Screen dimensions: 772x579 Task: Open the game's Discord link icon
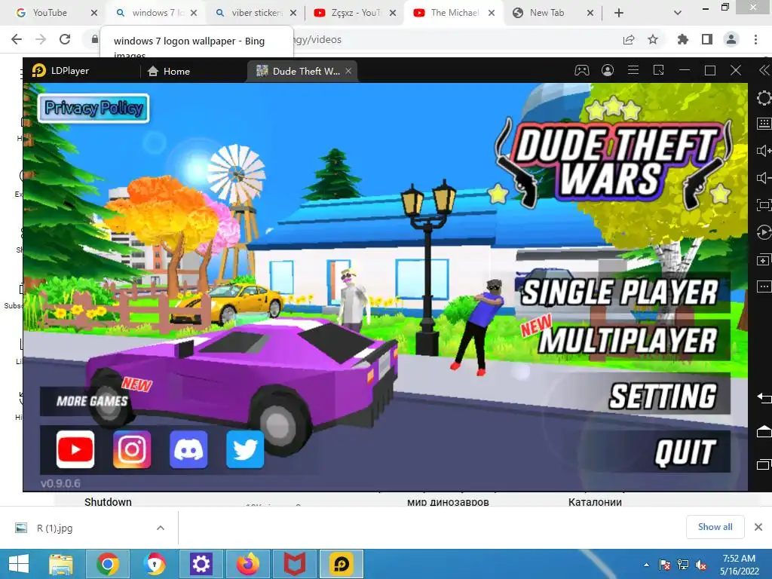[188, 449]
